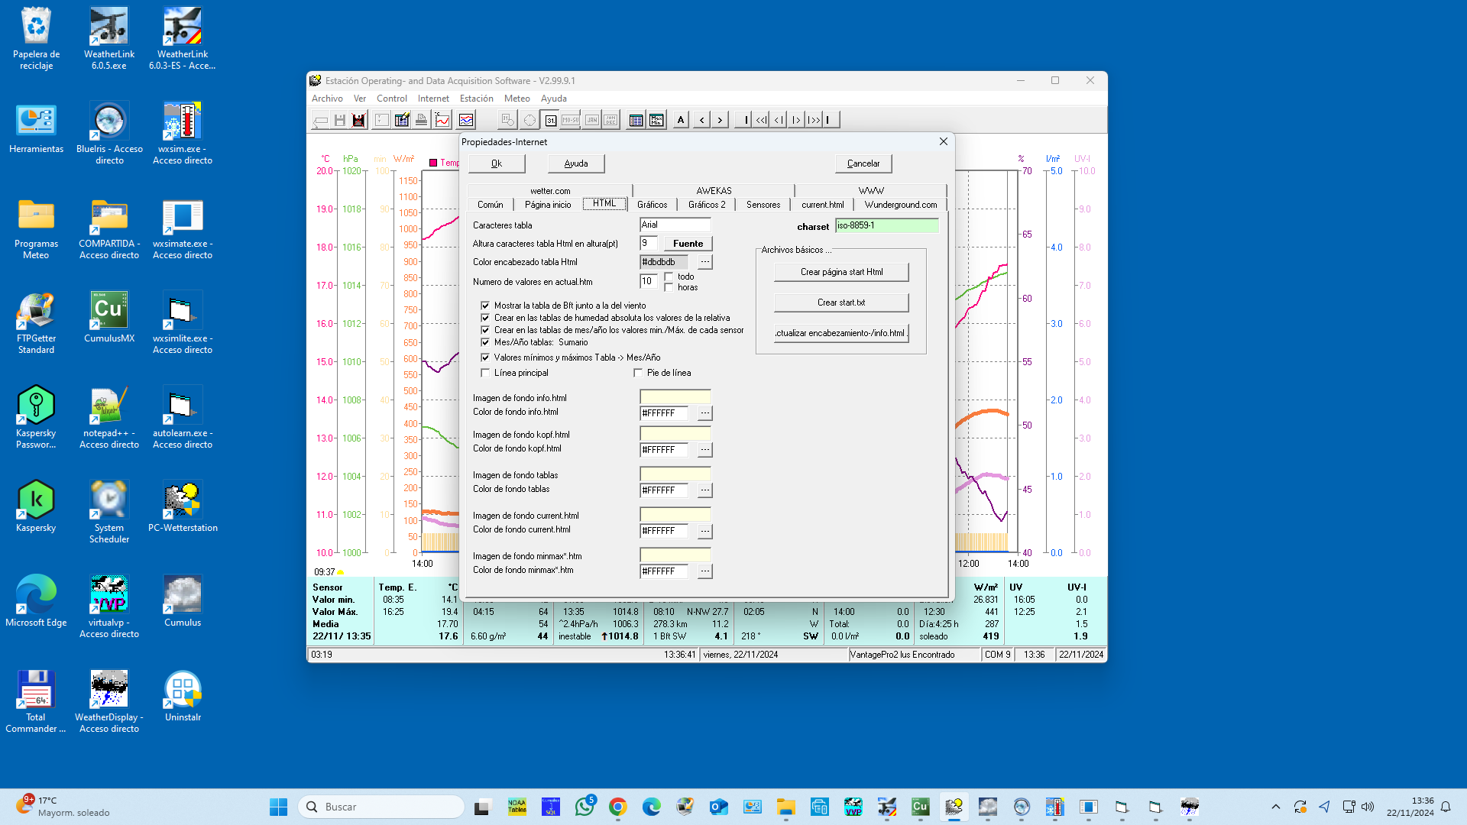Image resolution: width=1467 pixels, height=825 pixels.
Task: Open color picker for fondo minmax*.htm
Action: [704, 571]
